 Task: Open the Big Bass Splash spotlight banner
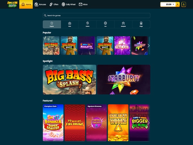click(x=69, y=79)
